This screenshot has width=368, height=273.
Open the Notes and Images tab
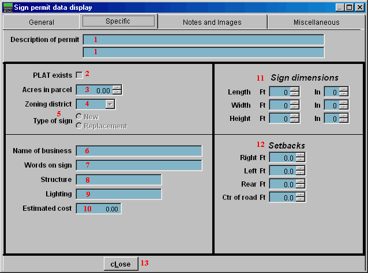[212, 22]
